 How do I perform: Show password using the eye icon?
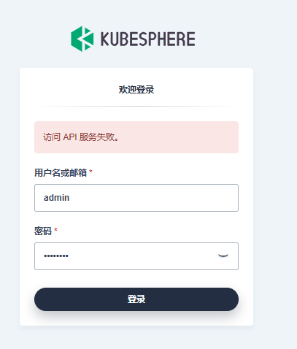tap(223, 256)
